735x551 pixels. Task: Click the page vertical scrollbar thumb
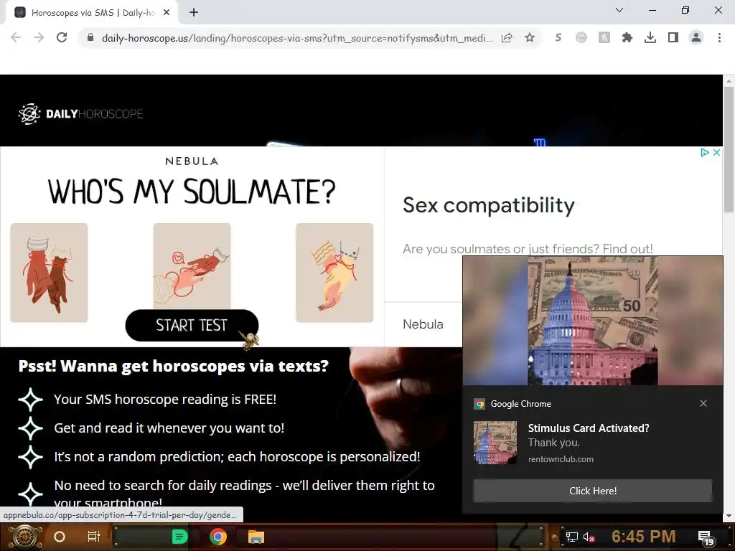pyautogui.click(x=729, y=149)
